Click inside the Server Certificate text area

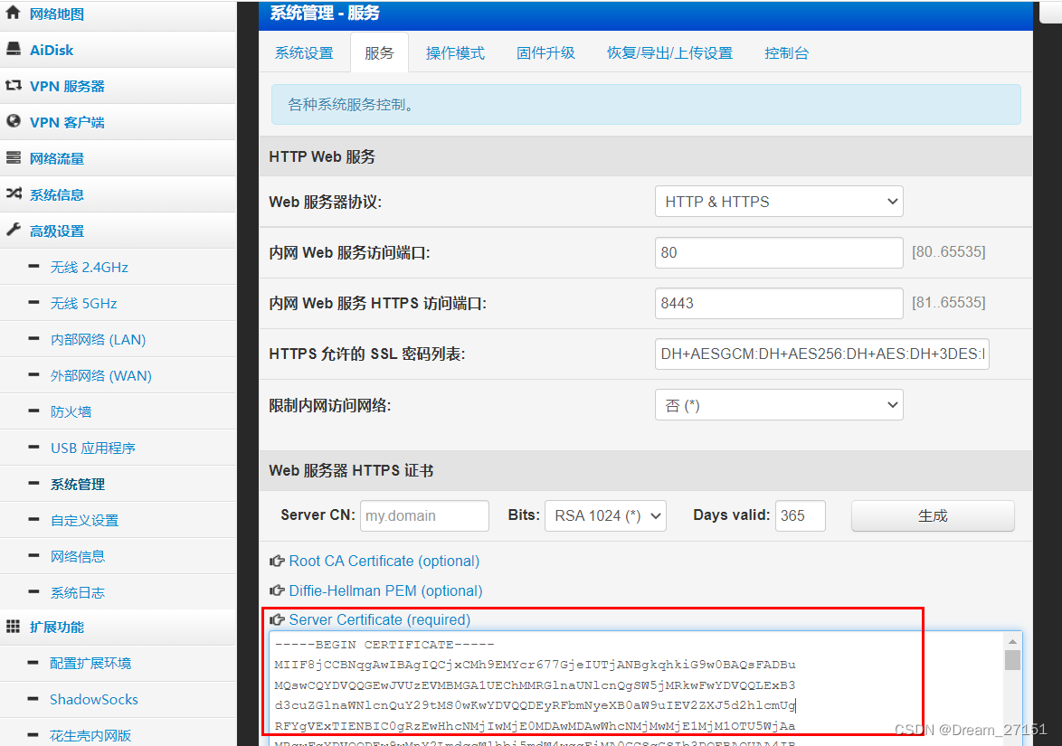[637, 688]
